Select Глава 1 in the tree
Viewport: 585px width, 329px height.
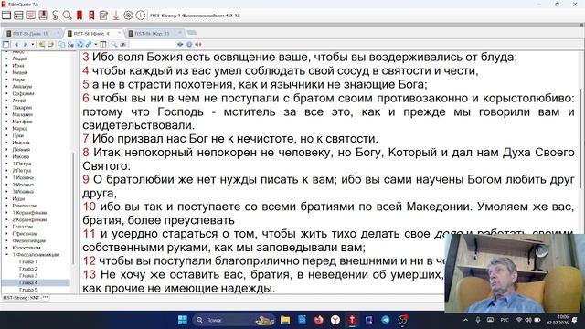[28, 262]
